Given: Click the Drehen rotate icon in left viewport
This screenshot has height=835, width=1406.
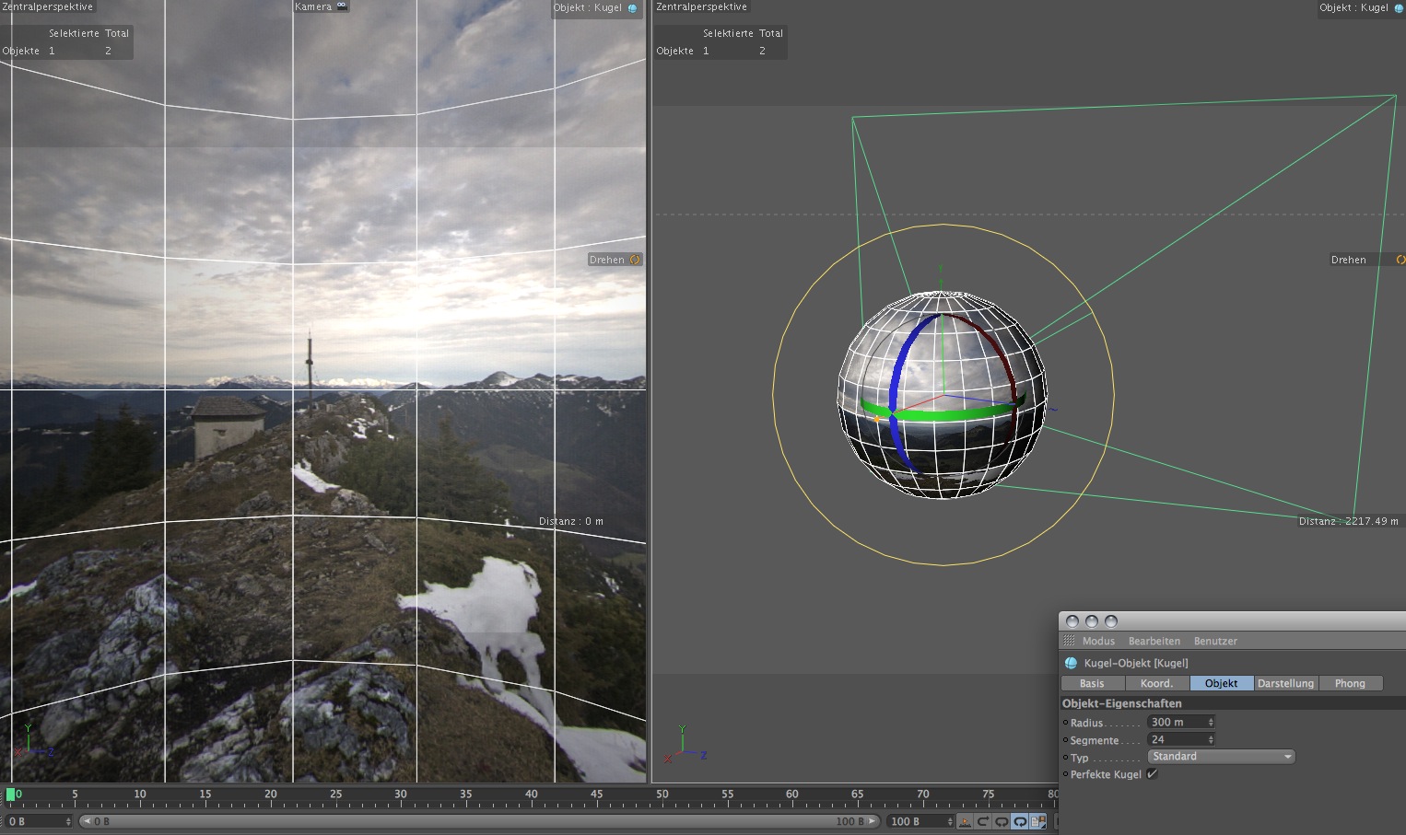Looking at the screenshot, I should 635,260.
